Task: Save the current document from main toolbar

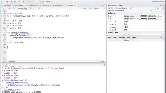Action: click(12, 2)
